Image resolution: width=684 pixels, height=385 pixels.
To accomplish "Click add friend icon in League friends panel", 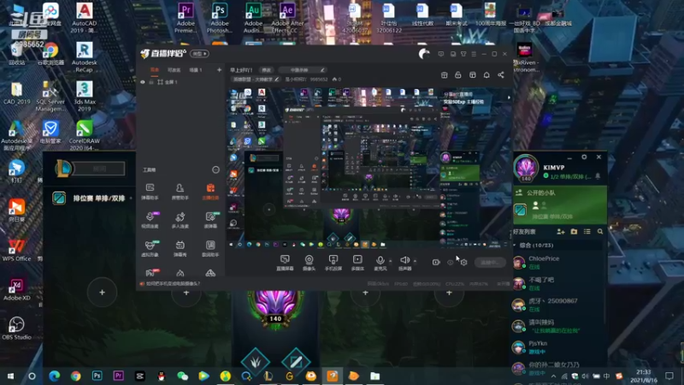I will pos(561,232).
